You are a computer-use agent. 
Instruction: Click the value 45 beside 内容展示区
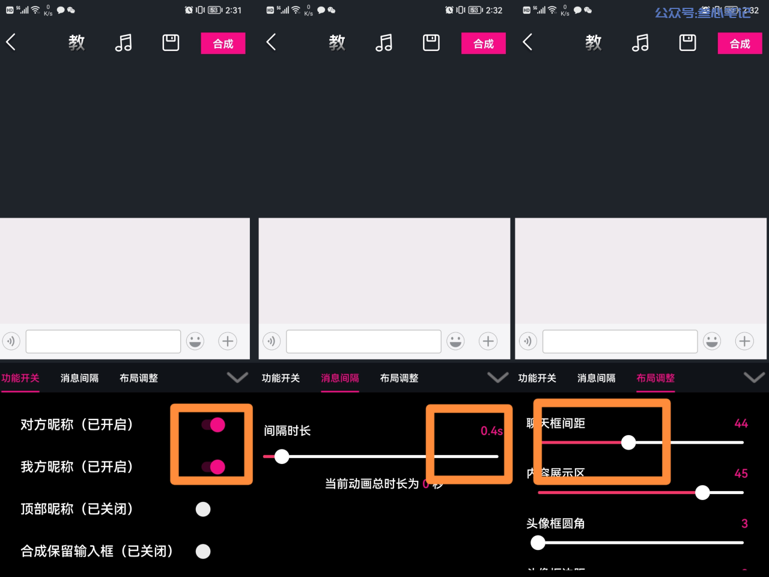[x=741, y=474]
